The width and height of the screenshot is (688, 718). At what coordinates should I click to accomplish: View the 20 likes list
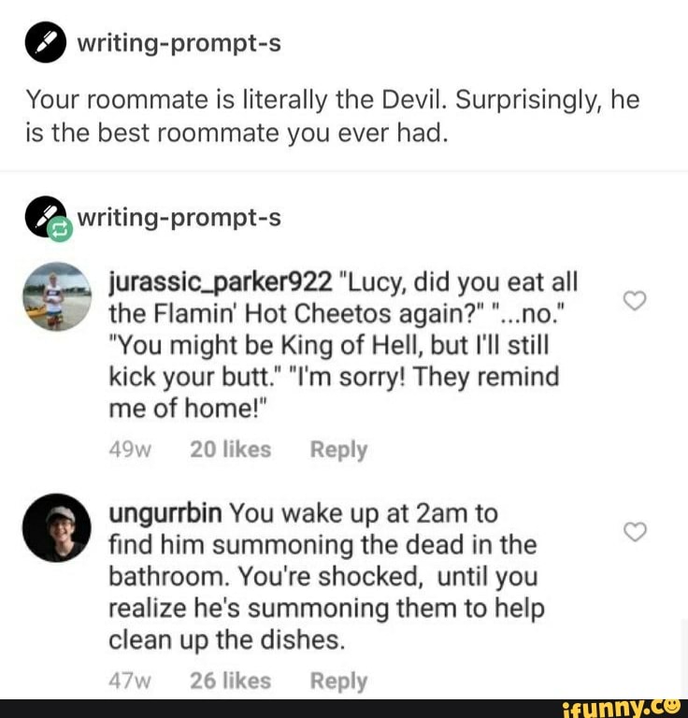230,450
